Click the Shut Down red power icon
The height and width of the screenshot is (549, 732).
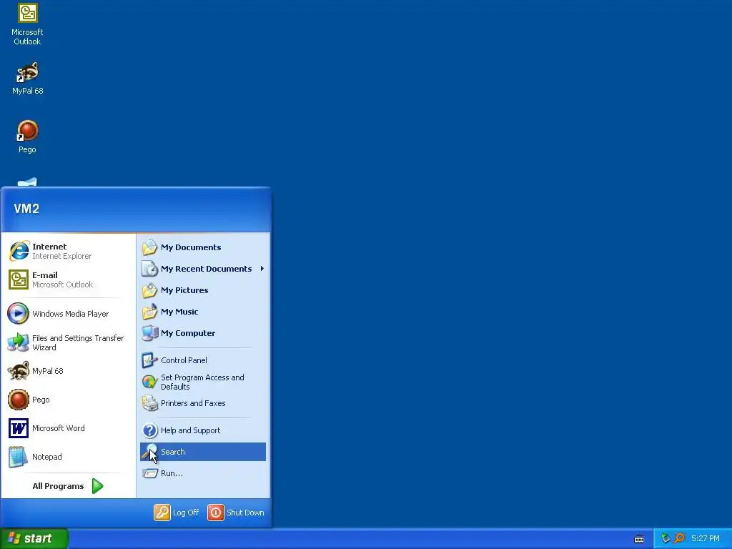pos(216,512)
